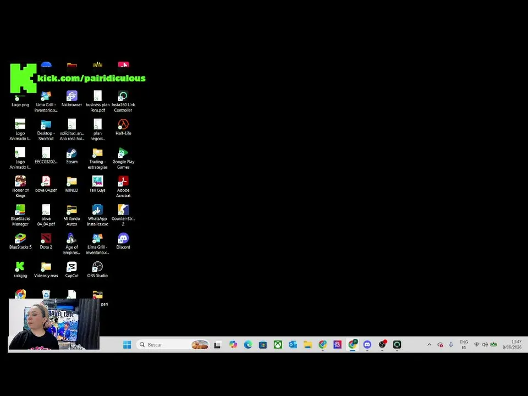
Task: Open the MINED folder
Action: point(71,184)
